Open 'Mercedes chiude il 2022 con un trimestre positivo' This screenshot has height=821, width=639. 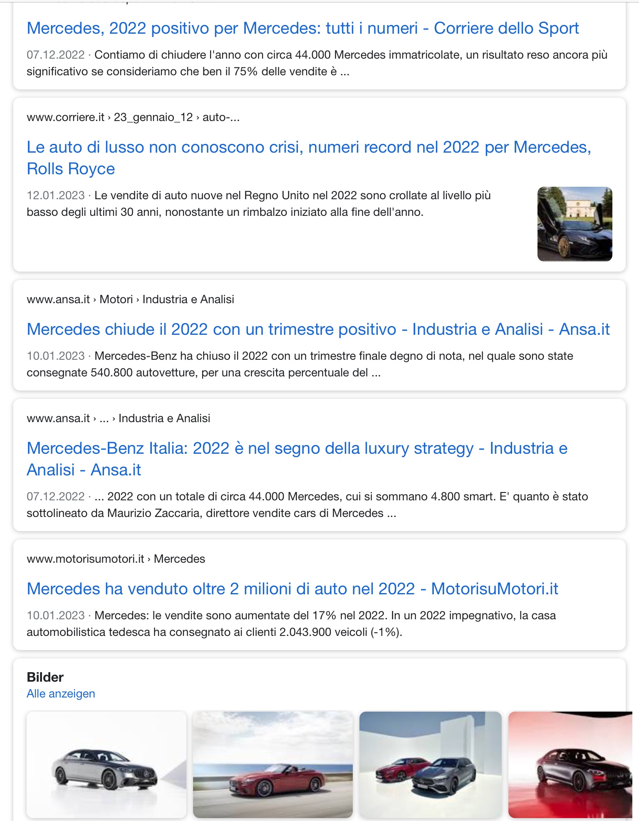[318, 329]
